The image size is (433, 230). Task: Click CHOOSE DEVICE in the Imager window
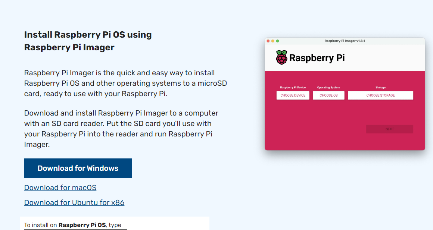(x=293, y=95)
